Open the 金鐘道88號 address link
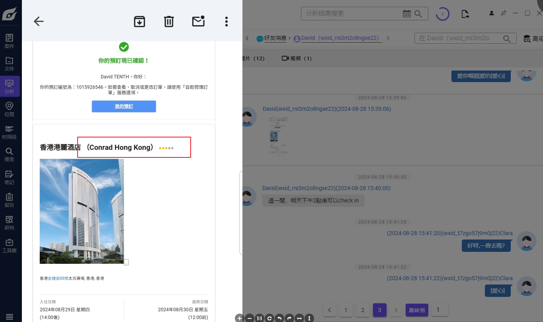The height and width of the screenshot is (322, 543). pos(58,278)
